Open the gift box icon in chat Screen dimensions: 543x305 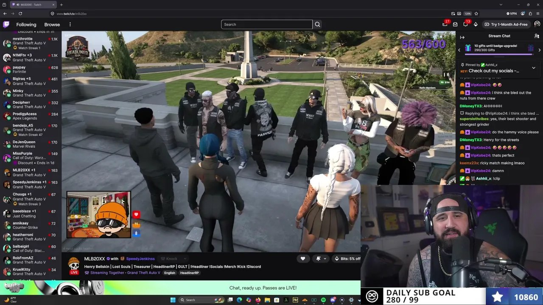[468, 48]
